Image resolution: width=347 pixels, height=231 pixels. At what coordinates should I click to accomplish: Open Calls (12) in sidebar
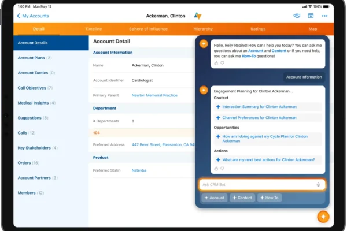point(27,133)
